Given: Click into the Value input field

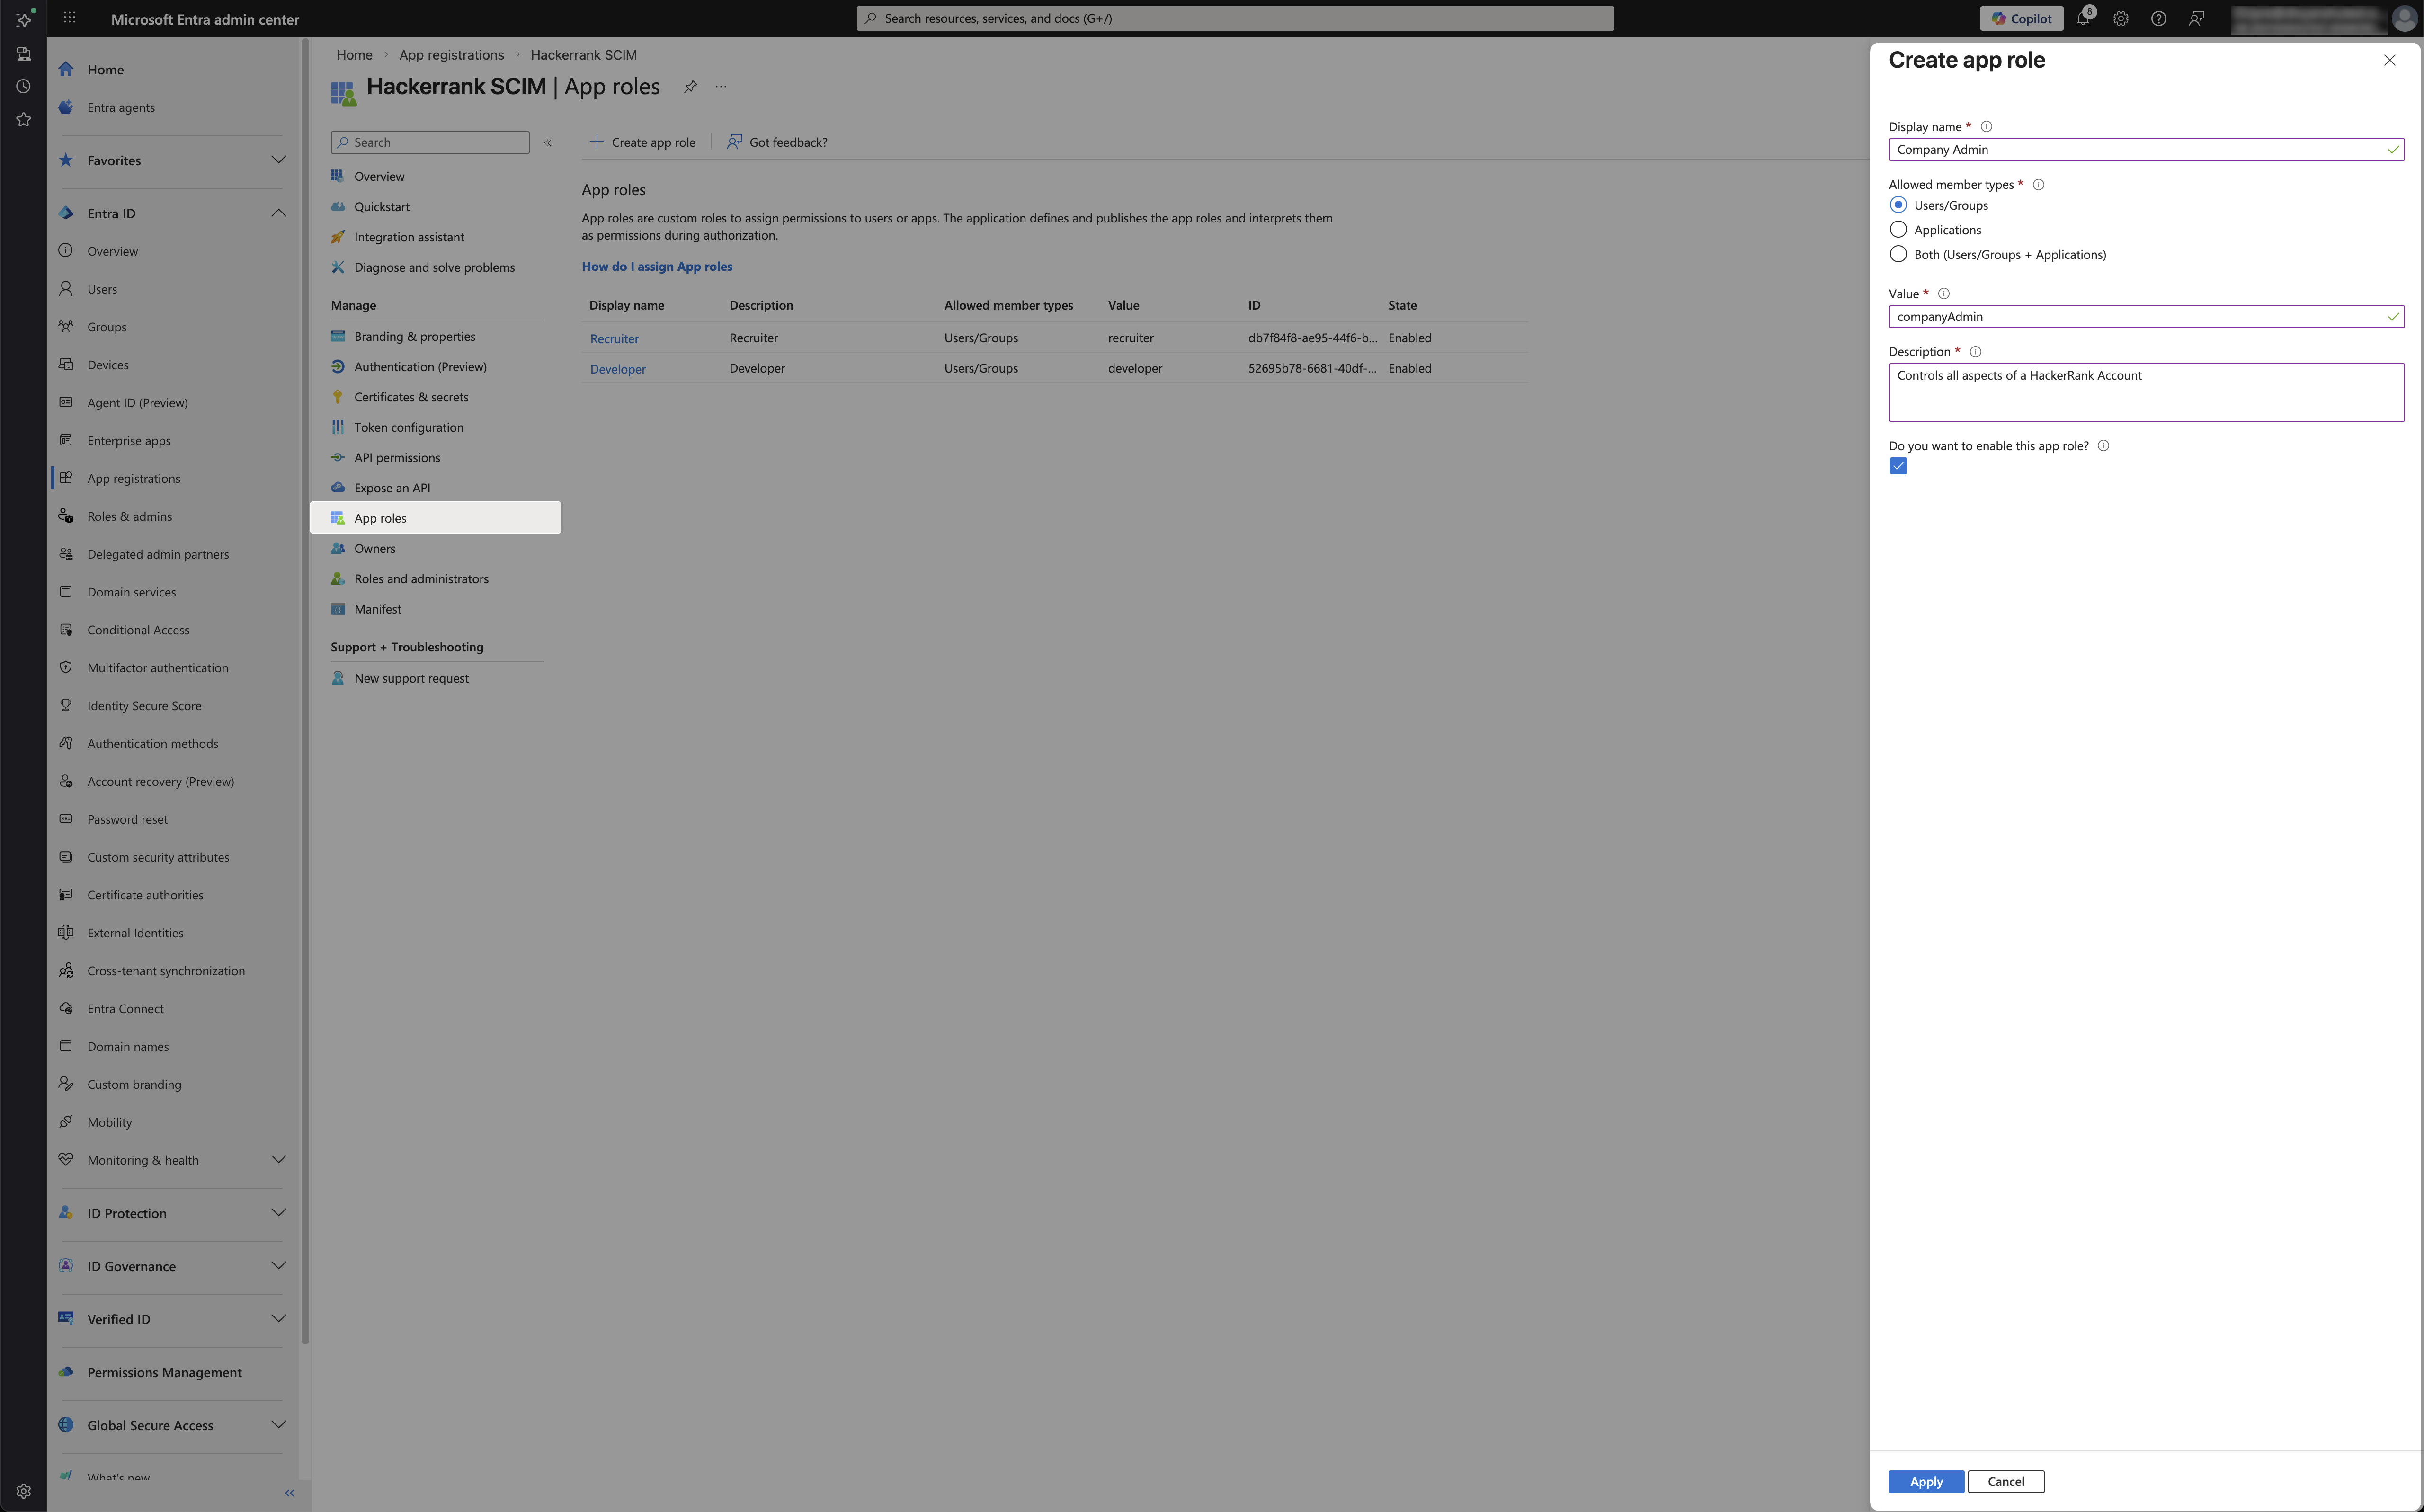Looking at the screenshot, I should [2146, 317].
